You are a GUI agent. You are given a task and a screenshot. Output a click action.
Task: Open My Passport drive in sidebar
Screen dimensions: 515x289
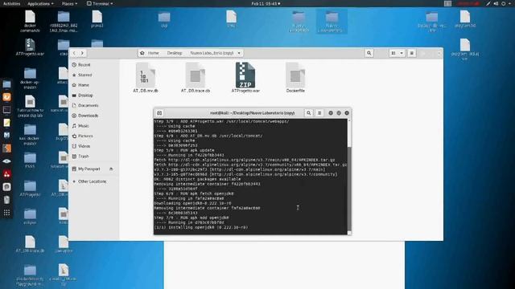[89, 169]
